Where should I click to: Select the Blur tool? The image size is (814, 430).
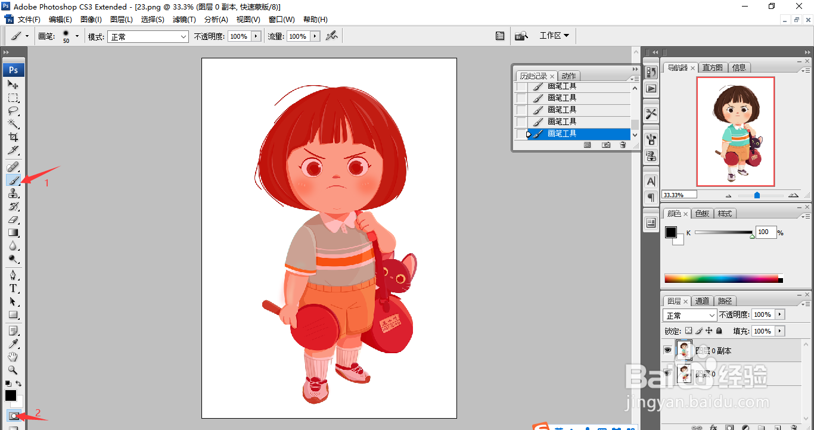[x=13, y=245]
